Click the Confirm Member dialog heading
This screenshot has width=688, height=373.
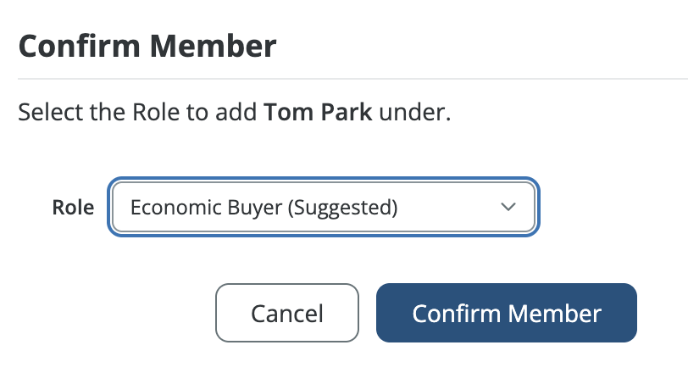tap(147, 46)
